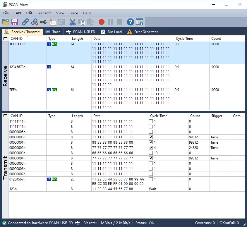The height and width of the screenshot is (227, 247).
Task: Click the New Message envelope icon
Action: tap(53, 22)
